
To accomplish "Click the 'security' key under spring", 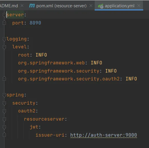I will point(24,103).
